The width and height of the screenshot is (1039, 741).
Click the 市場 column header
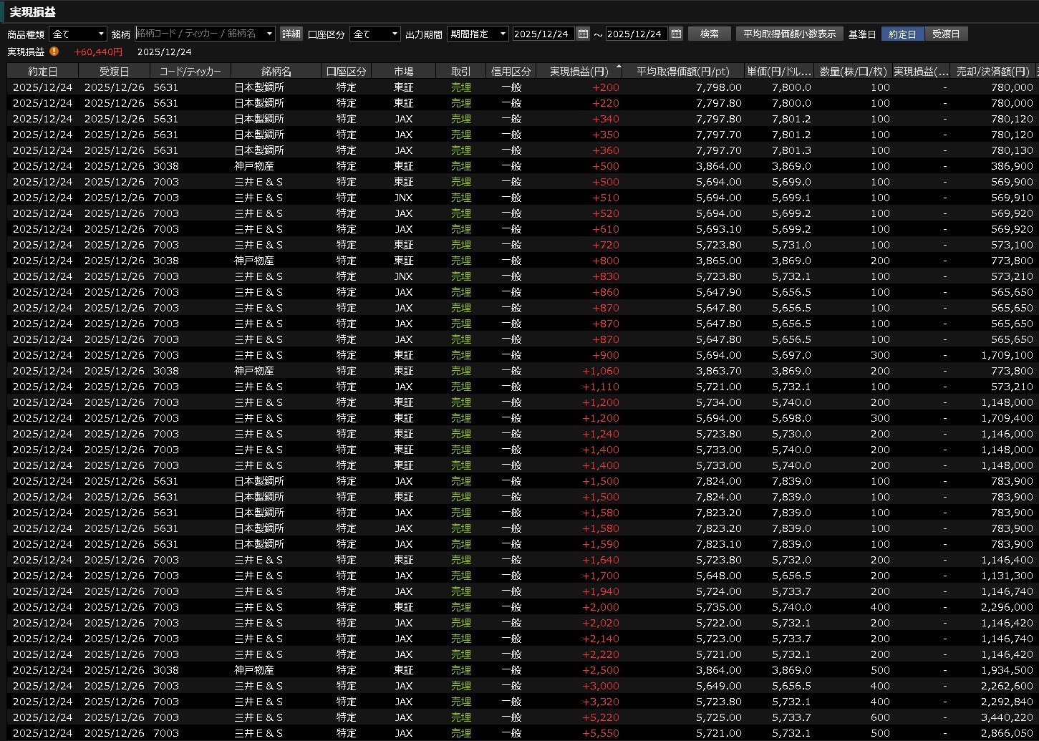tap(403, 71)
